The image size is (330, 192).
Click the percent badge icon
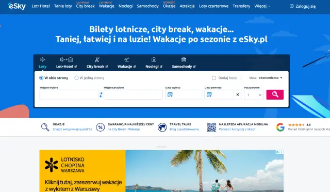(100, 127)
